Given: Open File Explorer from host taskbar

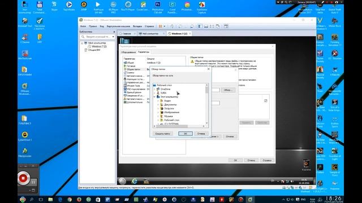Looking at the screenshot, I should pyautogui.click(x=50, y=199).
